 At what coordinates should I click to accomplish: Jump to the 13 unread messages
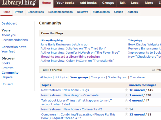[x=137, y=114]
